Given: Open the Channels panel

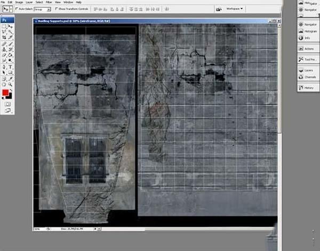Looking at the screenshot, I should click(309, 77).
